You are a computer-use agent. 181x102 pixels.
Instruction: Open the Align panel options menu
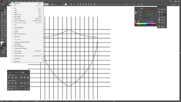tap(29, 73)
